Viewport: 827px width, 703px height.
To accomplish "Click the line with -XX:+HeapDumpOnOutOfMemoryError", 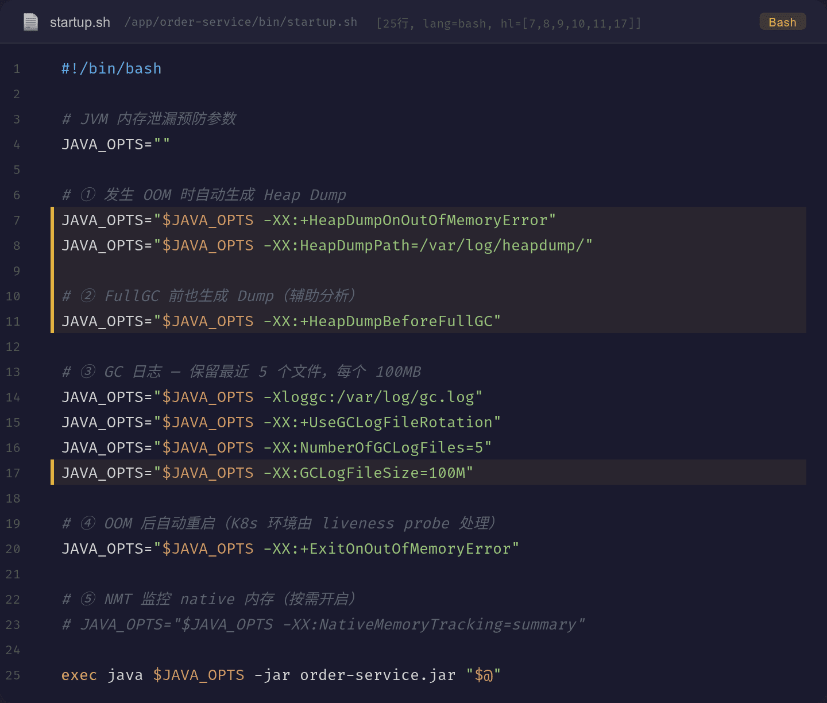I will point(428,220).
